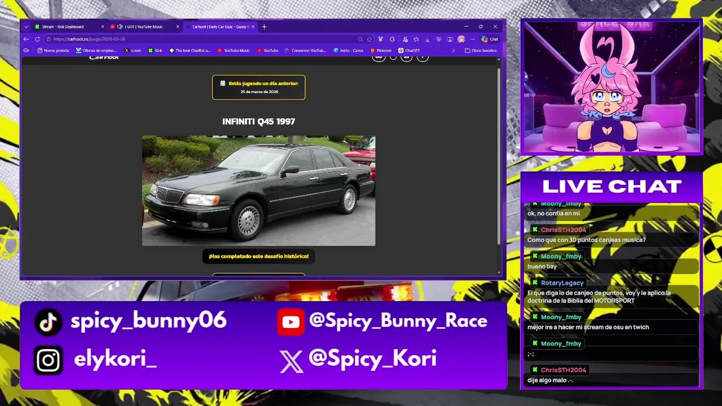Screen dimensions: 722x406
Task: Click the TikTok logo in overlay
Action: 49,322
